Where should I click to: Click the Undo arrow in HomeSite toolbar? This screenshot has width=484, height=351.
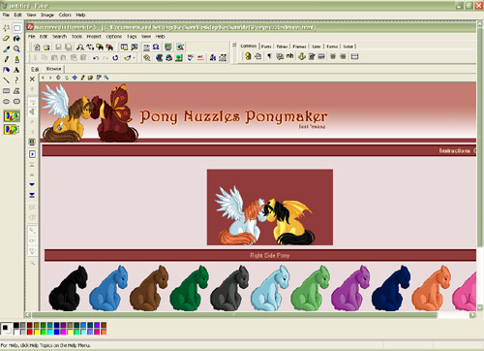[96, 58]
